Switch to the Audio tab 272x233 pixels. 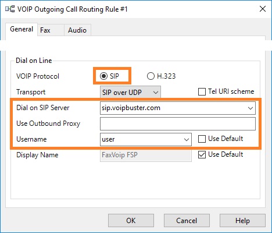(77, 30)
